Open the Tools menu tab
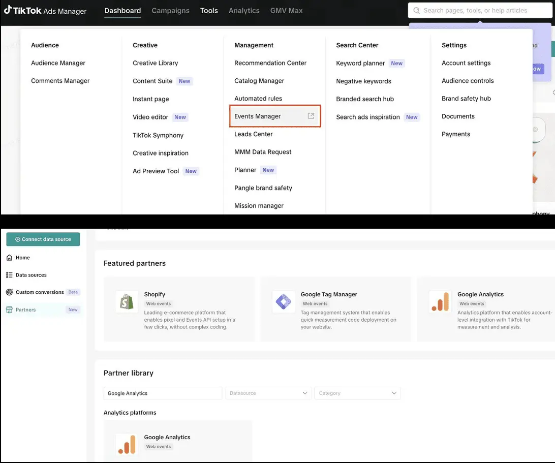This screenshot has height=463, width=555. click(x=209, y=11)
